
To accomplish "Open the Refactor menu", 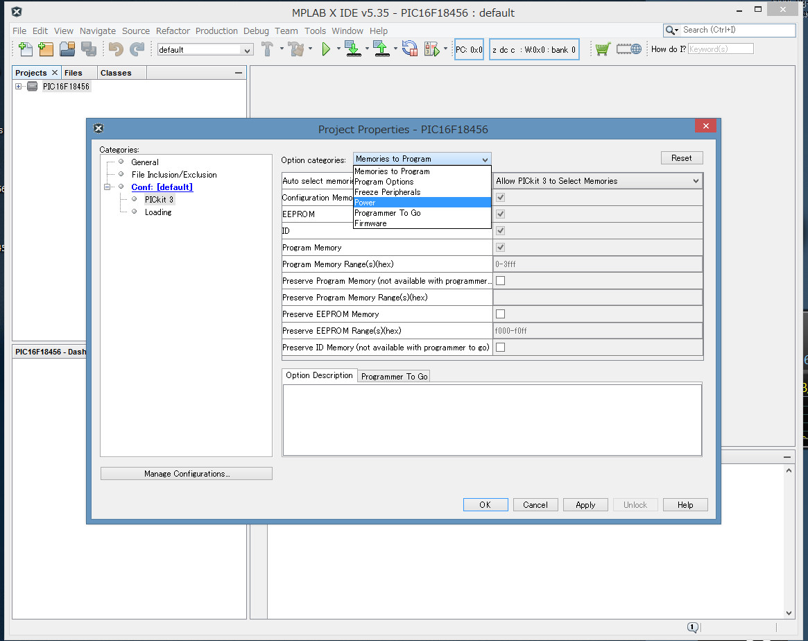I will point(173,31).
